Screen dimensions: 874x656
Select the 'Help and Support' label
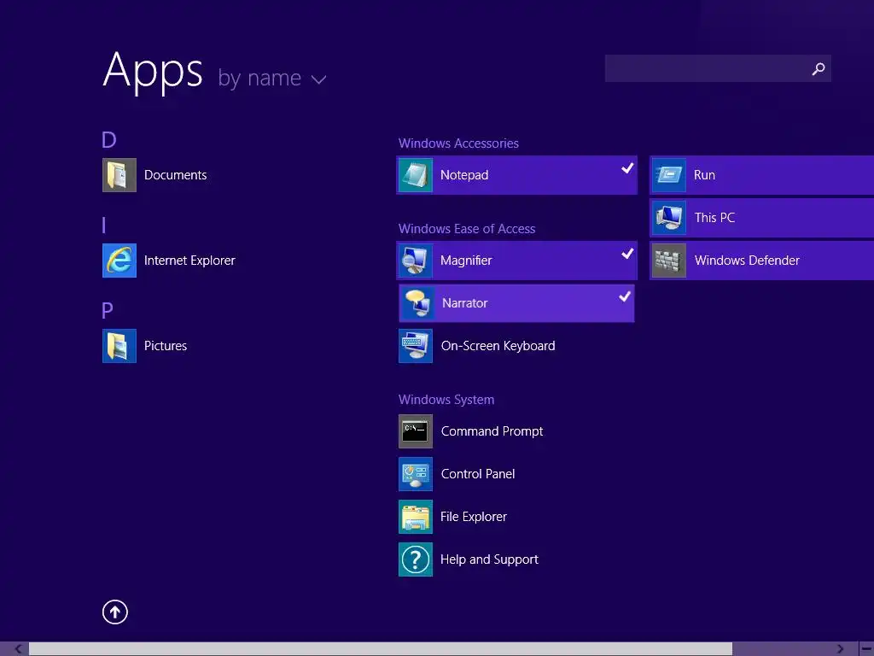[489, 559]
